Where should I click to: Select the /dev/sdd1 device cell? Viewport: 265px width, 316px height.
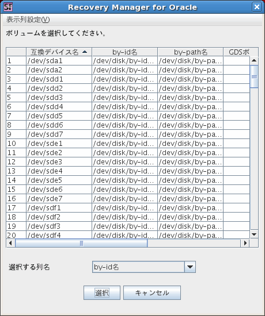(x=59, y=79)
